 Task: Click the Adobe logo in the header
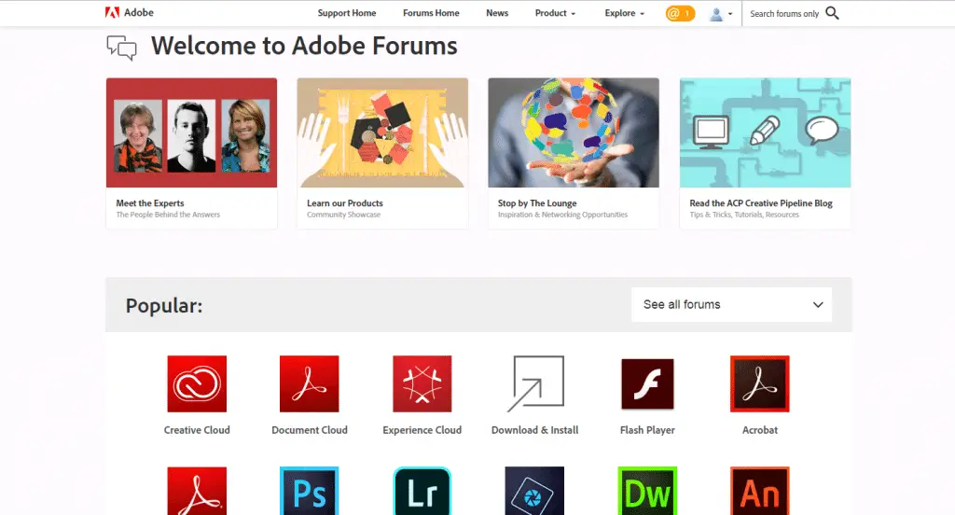(129, 13)
